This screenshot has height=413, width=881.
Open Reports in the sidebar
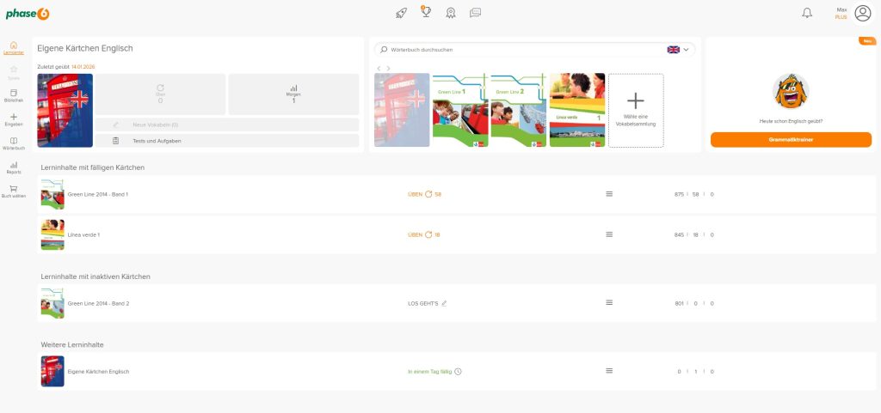[x=13, y=167]
